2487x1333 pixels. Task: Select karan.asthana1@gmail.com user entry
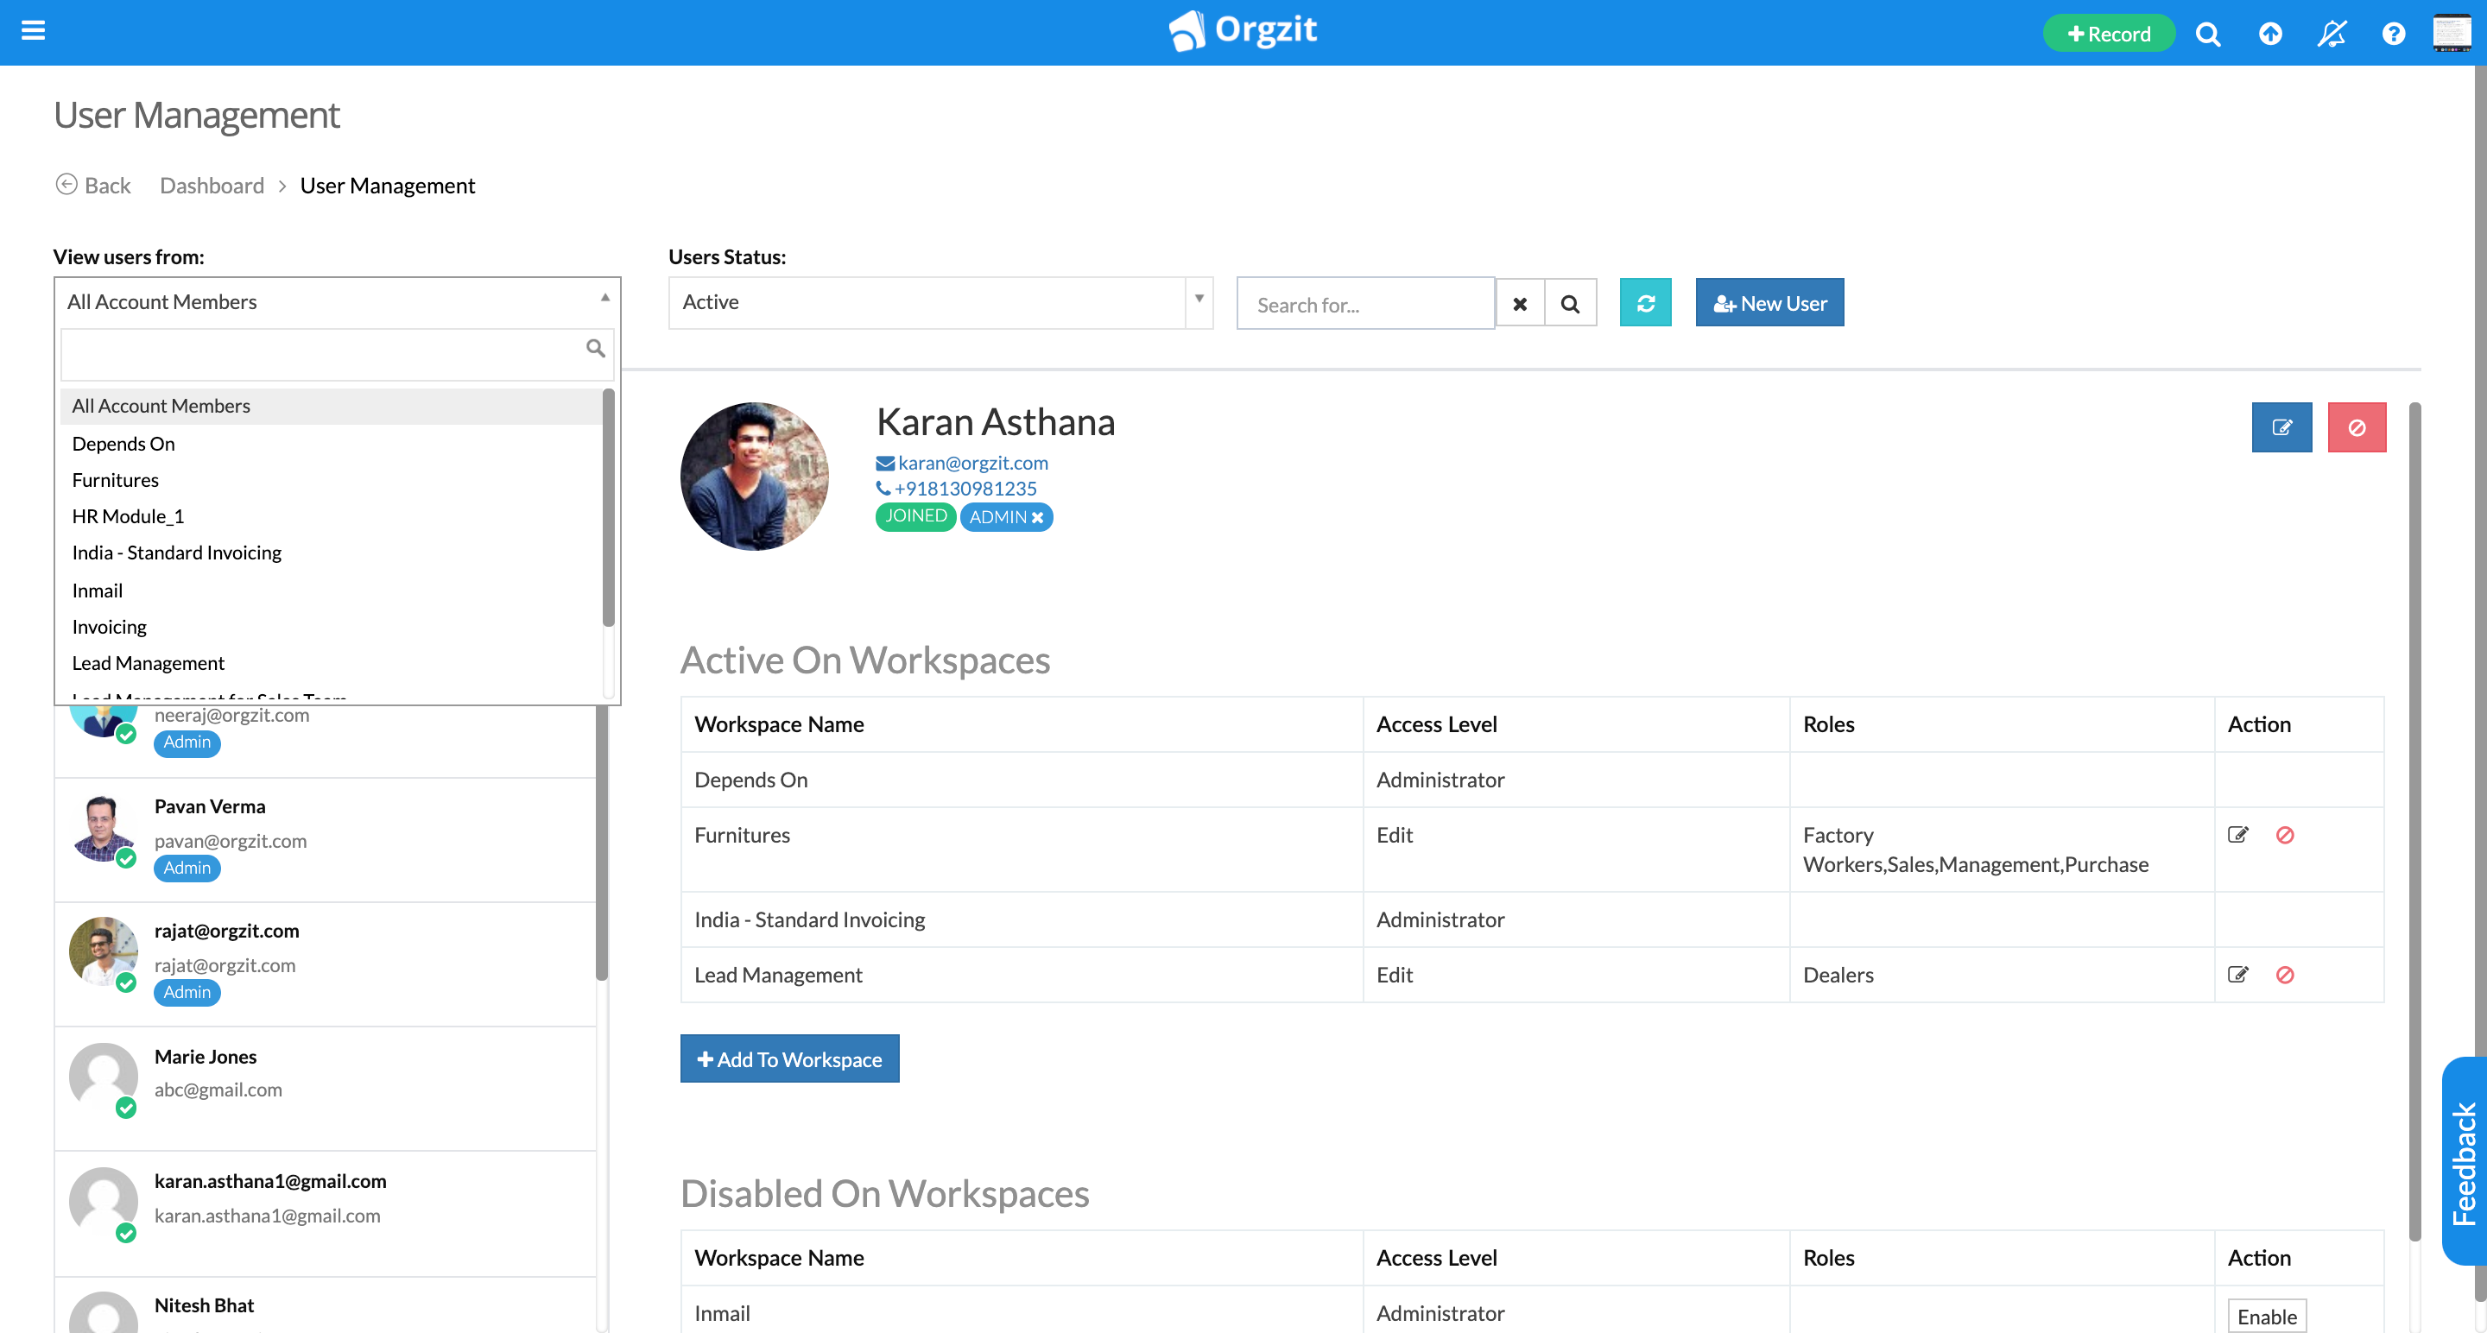(x=326, y=1214)
